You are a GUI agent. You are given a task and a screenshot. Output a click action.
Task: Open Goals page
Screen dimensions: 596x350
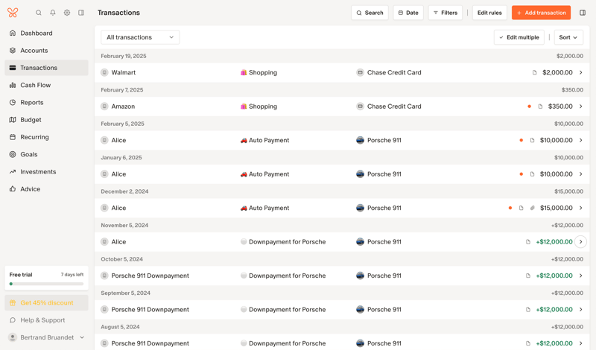click(46, 154)
